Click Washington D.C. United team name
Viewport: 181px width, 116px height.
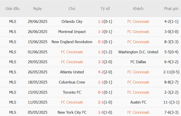138,52
